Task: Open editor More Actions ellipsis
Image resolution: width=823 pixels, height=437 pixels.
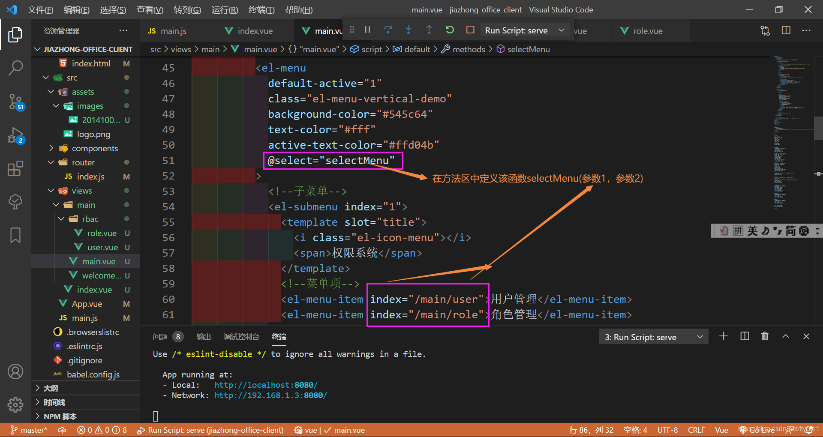Action: tap(806, 30)
